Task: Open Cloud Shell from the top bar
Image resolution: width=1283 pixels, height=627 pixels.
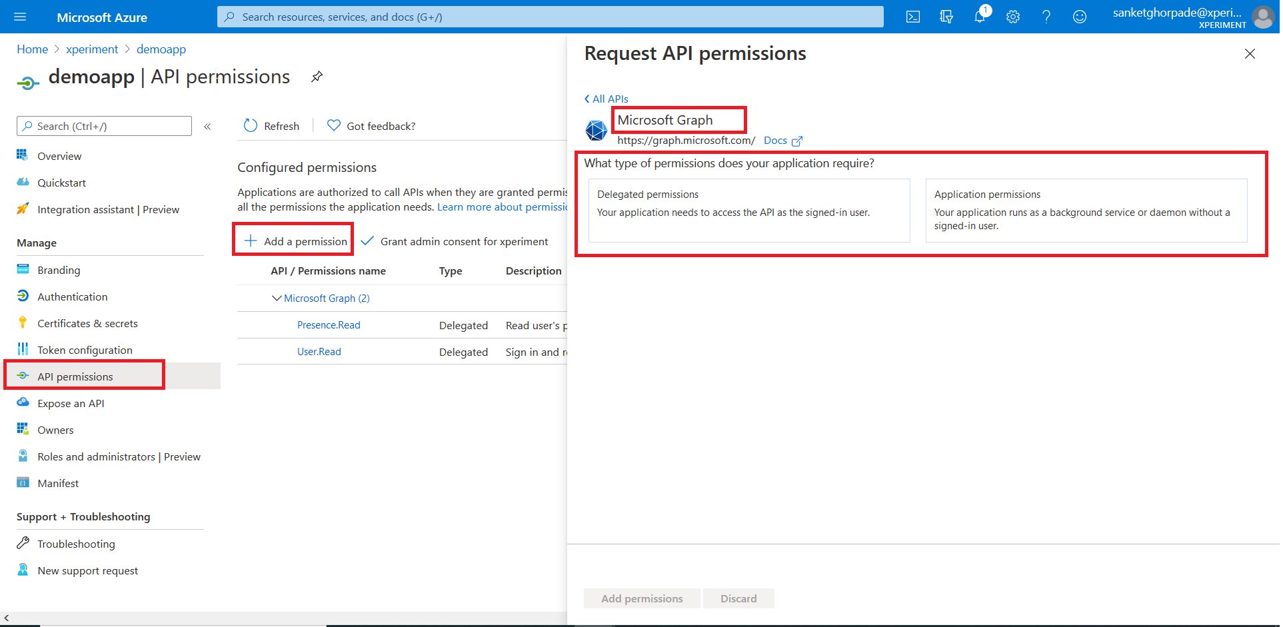Action: (913, 17)
